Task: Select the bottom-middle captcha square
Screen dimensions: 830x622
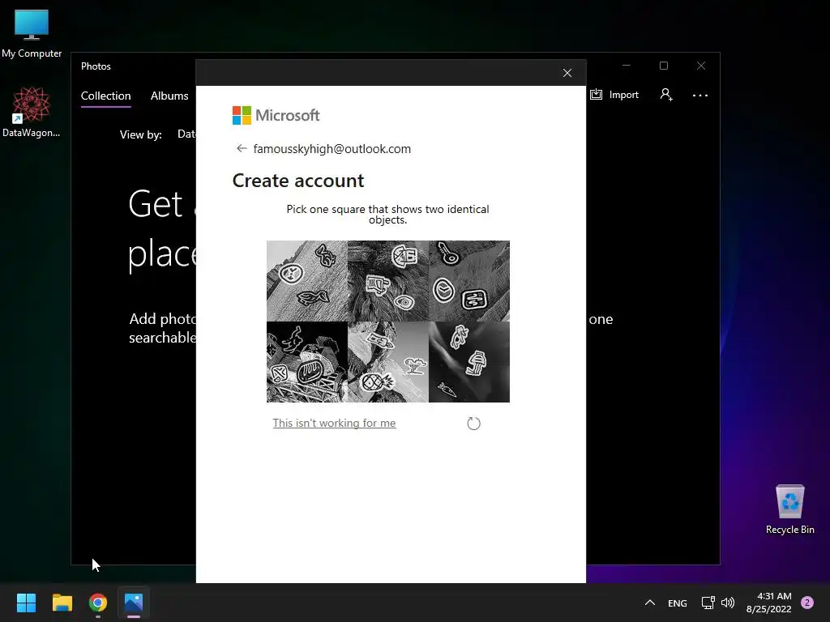Action: 388,362
